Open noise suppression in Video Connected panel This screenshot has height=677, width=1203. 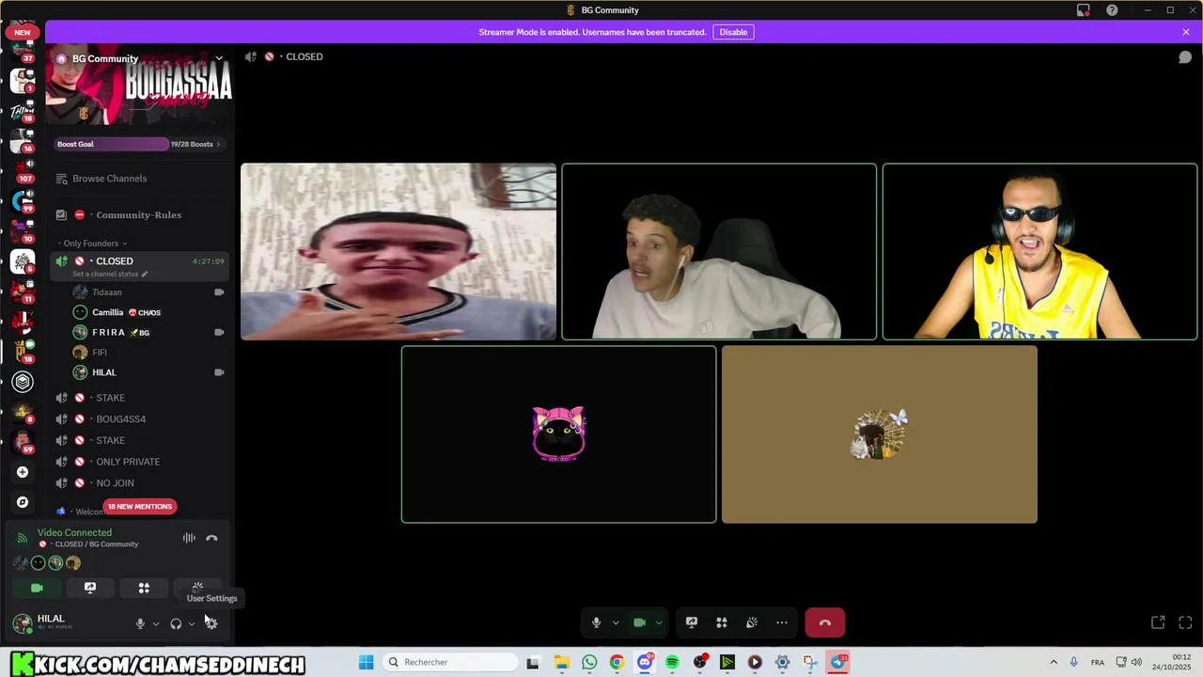click(189, 538)
